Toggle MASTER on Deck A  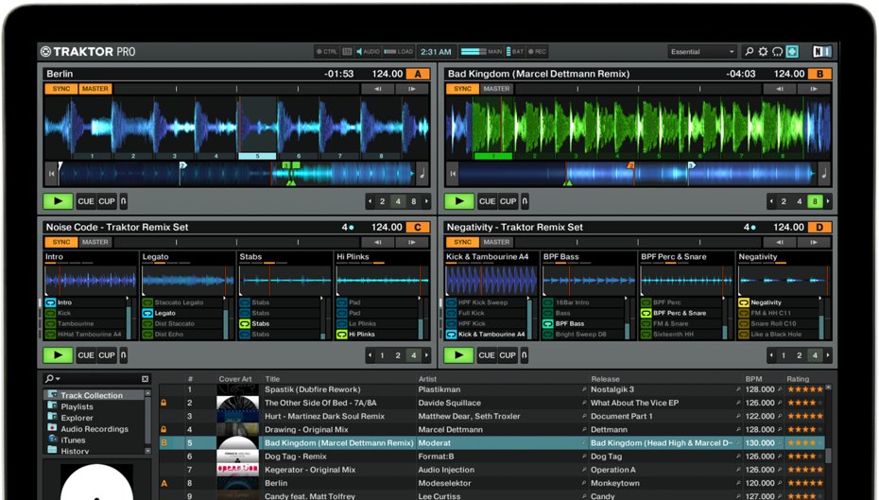95,89
